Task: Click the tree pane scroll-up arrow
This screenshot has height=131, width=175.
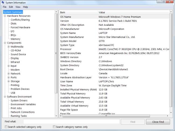Action: pyautogui.click(x=56, y=12)
